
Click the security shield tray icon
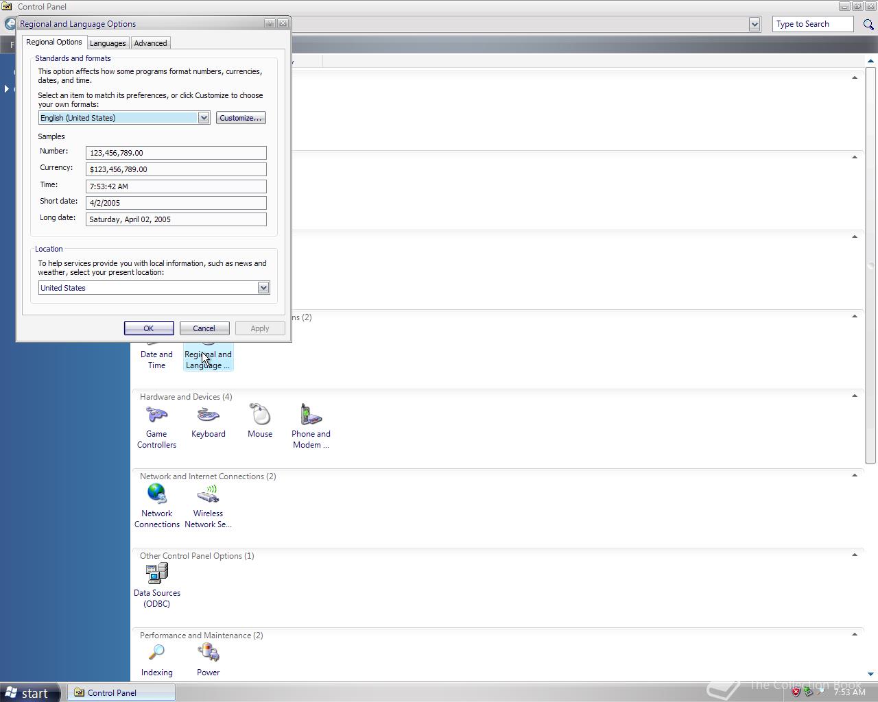(x=796, y=692)
